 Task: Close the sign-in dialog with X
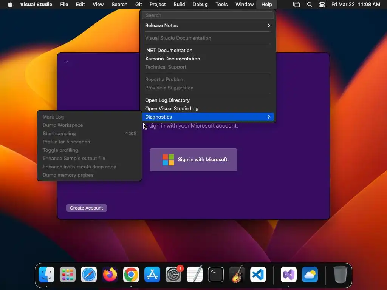pos(67,62)
